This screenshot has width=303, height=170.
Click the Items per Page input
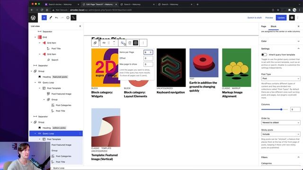click(x=148, y=52)
